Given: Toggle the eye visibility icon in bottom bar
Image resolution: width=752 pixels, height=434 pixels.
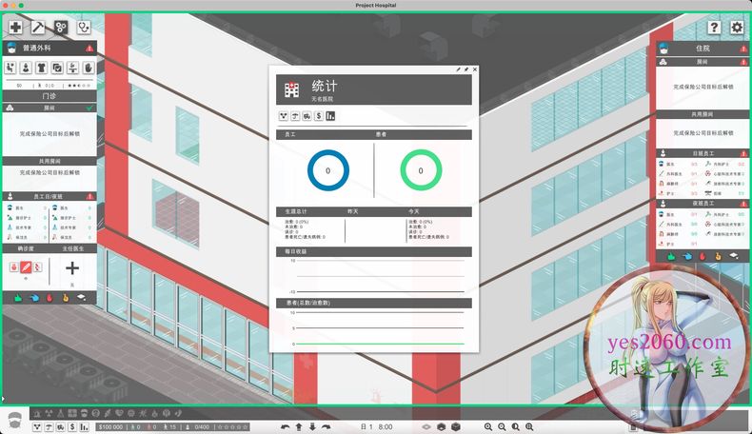Looking at the screenshot, I should tap(427, 426).
